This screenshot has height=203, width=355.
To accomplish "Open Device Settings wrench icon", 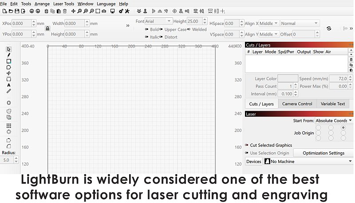I will 127,11.
